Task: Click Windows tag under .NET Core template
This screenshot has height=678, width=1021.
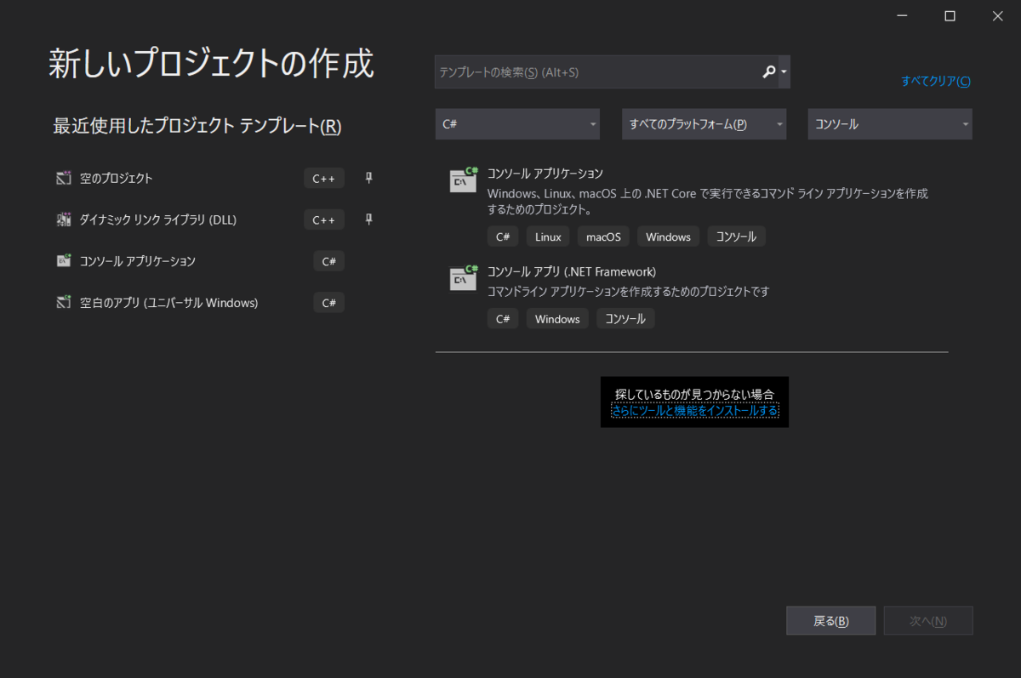Action: coord(669,236)
